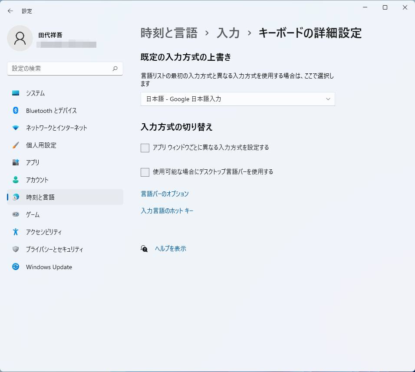Open アプリ settings section
Viewport: 415px width, 372px height.
pos(65,162)
